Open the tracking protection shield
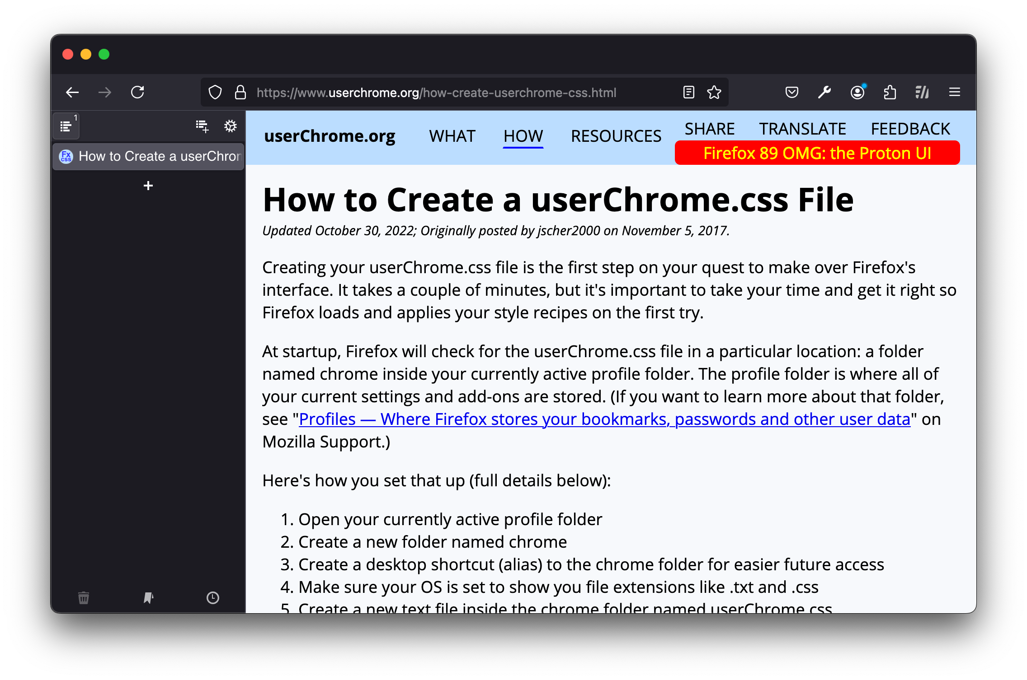This screenshot has height=680, width=1027. pos(215,93)
